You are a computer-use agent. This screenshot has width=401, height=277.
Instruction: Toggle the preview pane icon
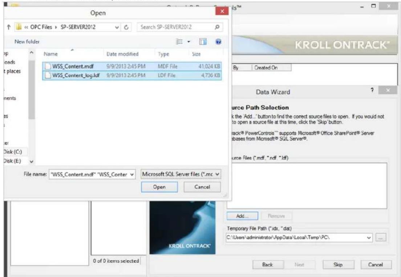coord(203,41)
